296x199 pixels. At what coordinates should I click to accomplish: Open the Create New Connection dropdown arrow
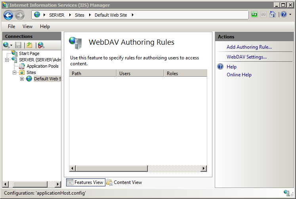tap(11, 45)
